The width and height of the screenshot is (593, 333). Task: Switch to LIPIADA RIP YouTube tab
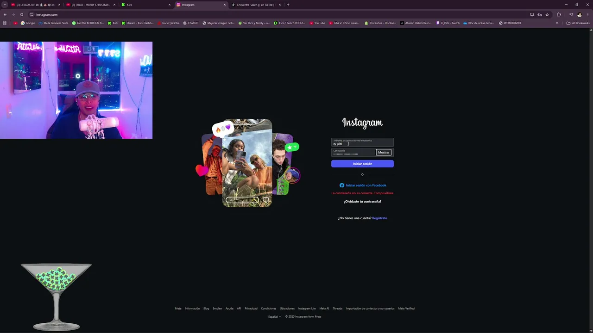(35, 5)
